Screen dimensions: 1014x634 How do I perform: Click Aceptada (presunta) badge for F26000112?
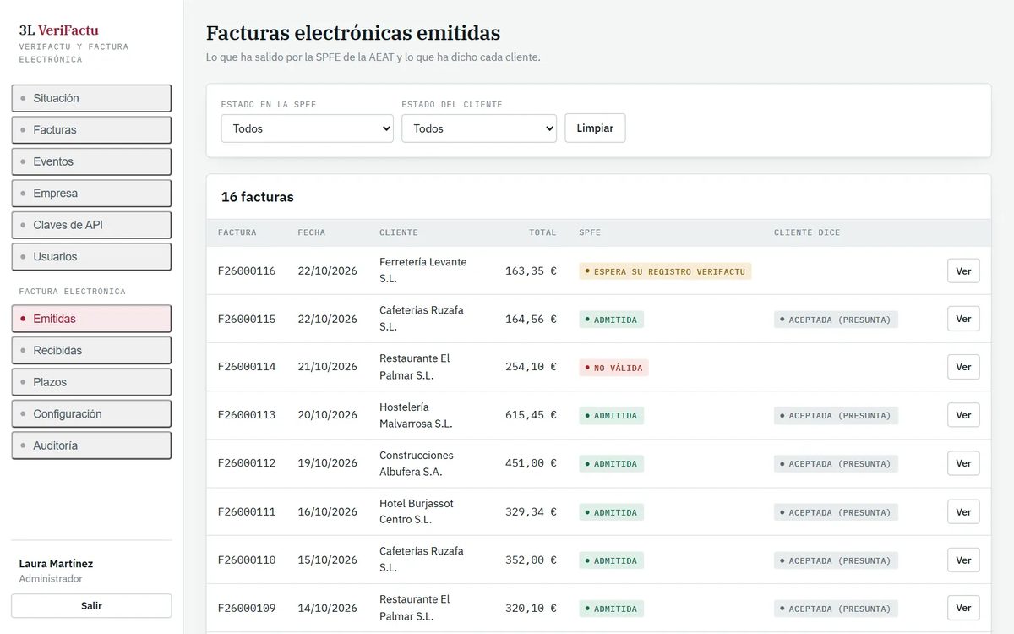pos(836,464)
